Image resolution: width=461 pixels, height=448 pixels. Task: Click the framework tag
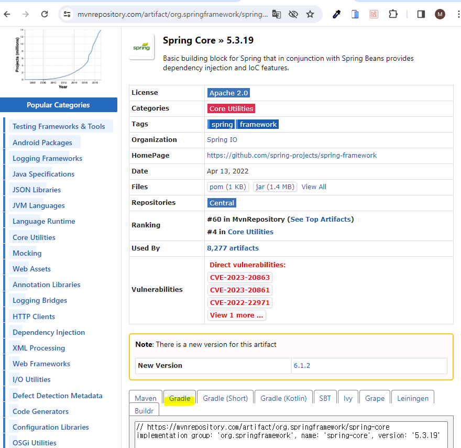pos(258,124)
